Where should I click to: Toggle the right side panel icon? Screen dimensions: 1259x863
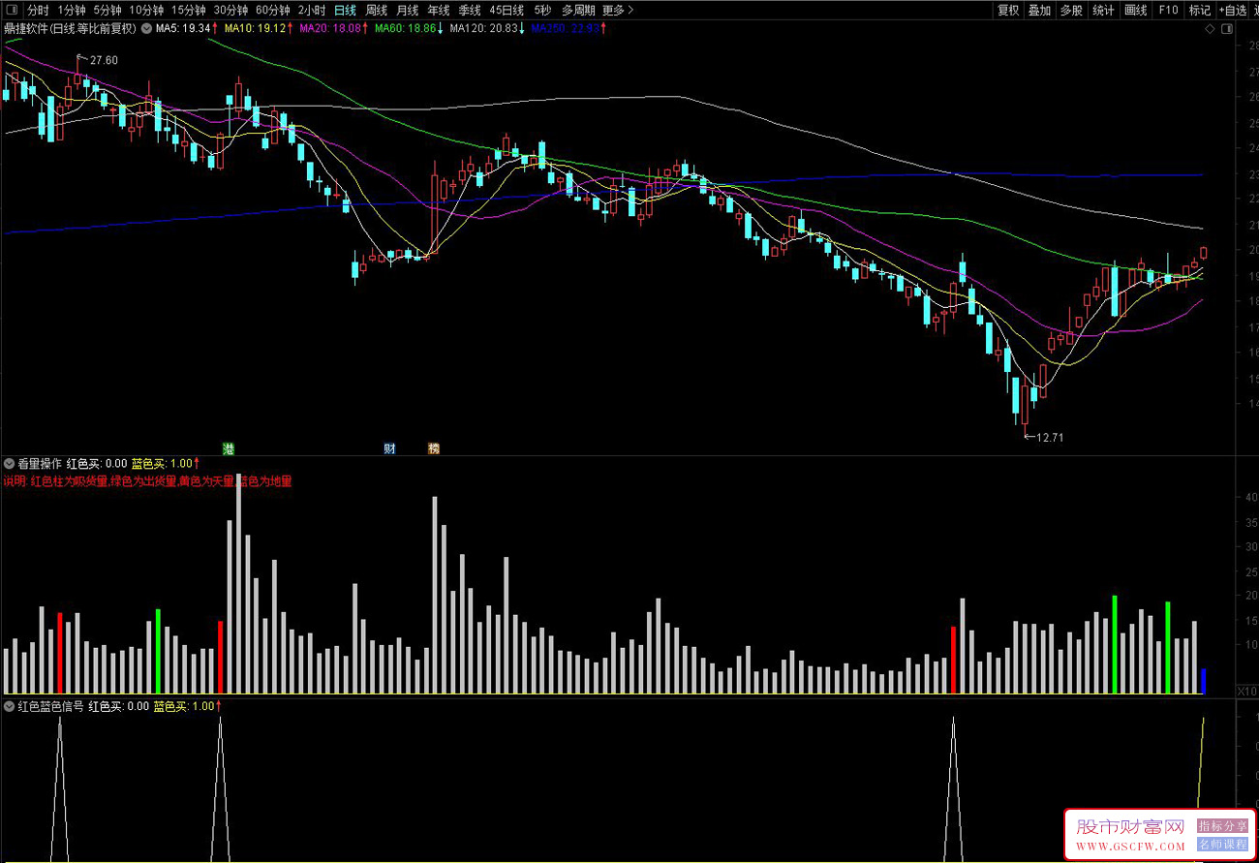coord(1226,29)
